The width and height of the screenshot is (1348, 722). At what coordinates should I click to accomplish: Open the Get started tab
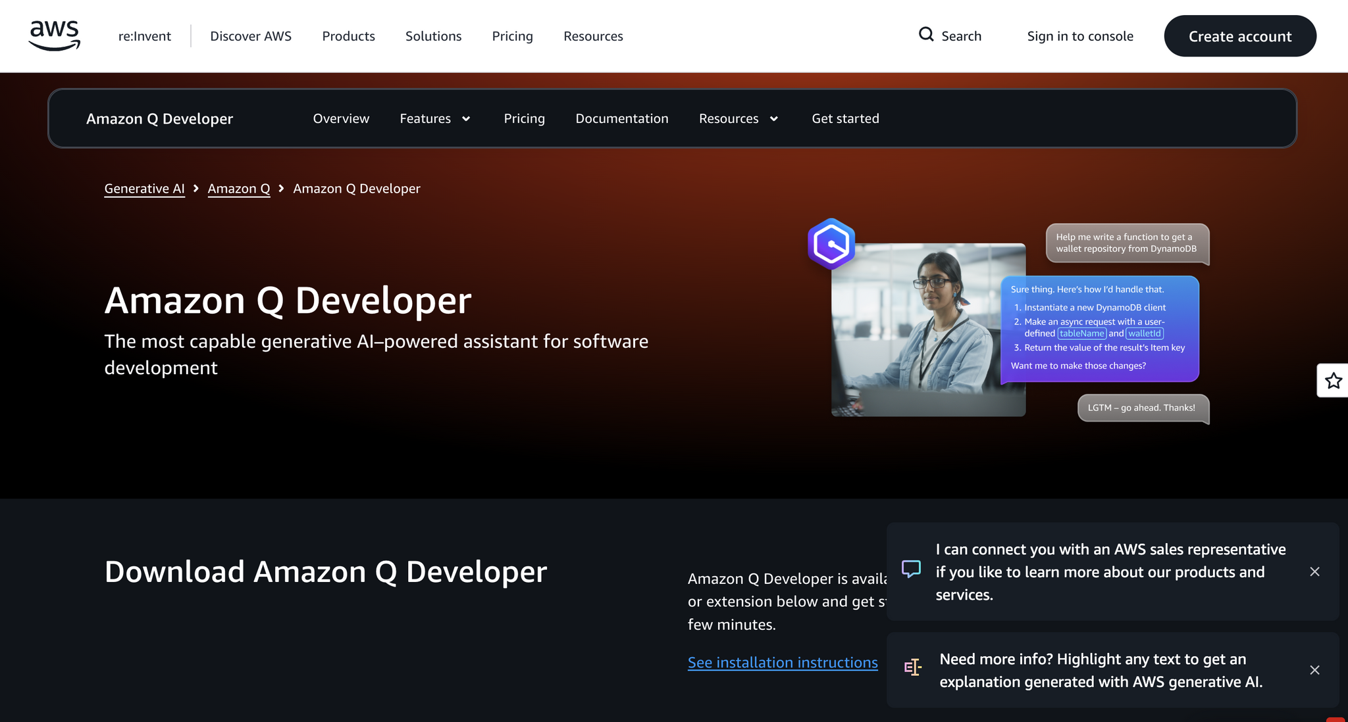845,118
